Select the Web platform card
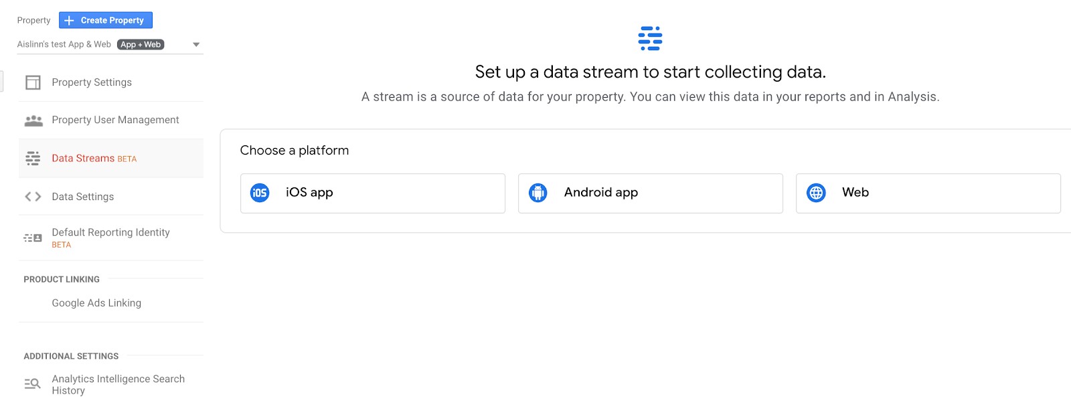Screen dimensions: 1071x411 click(x=928, y=193)
